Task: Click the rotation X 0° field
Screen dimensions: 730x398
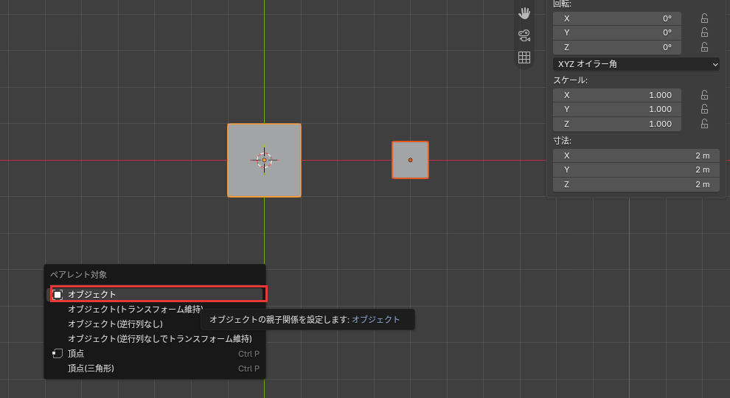Action: [617, 18]
